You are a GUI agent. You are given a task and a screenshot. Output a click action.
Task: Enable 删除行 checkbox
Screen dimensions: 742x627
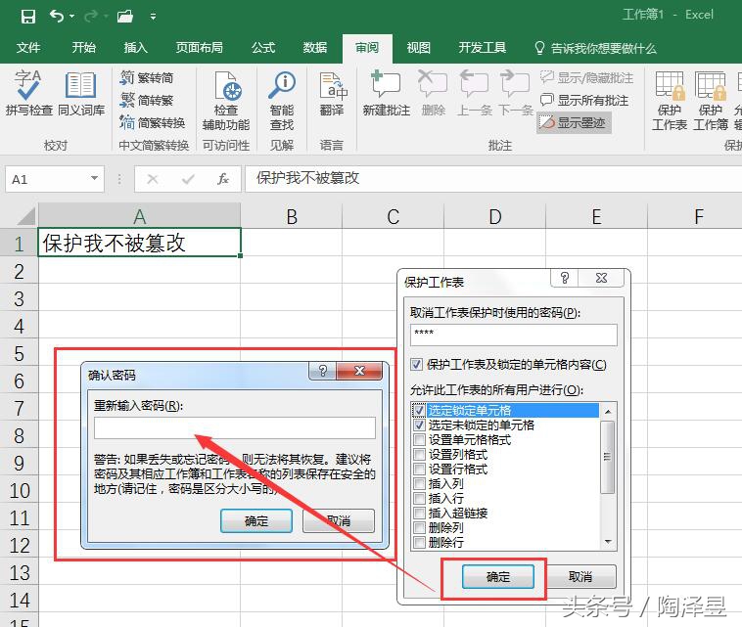point(419,542)
